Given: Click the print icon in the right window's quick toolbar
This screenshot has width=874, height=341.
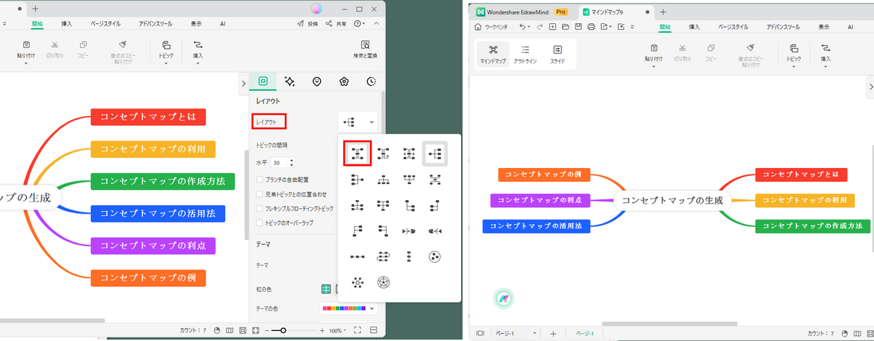Looking at the screenshot, I should (x=591, y=26).
